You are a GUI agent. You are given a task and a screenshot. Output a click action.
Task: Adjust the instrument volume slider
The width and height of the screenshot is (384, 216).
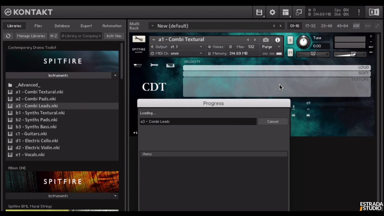click(x=350, y=54)
